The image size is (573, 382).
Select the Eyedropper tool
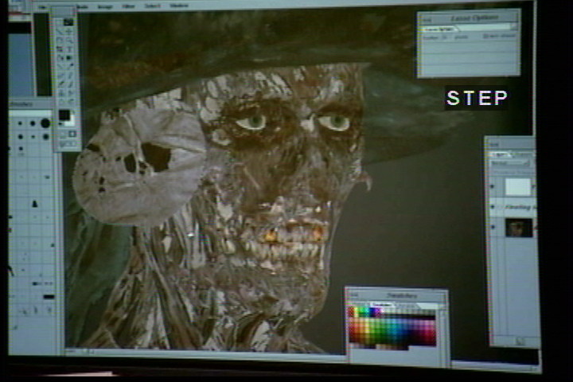point(68,67)
